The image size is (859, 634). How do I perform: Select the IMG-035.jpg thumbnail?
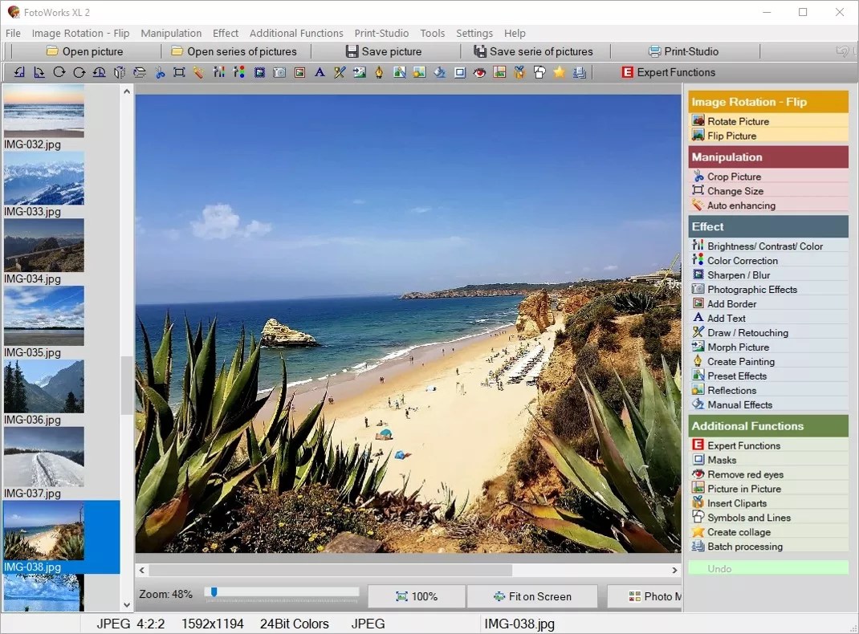pos(43,315)
